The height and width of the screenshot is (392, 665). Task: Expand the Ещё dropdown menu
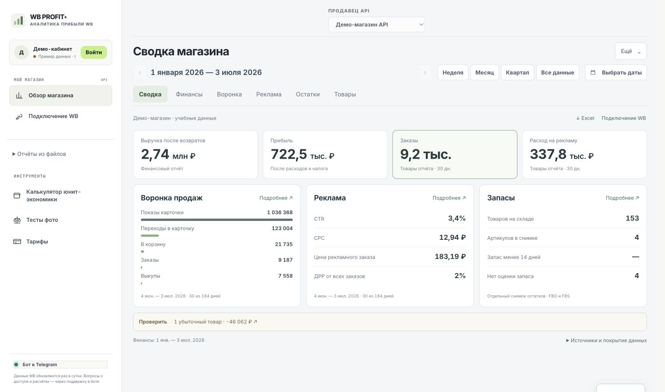[631, 51]
